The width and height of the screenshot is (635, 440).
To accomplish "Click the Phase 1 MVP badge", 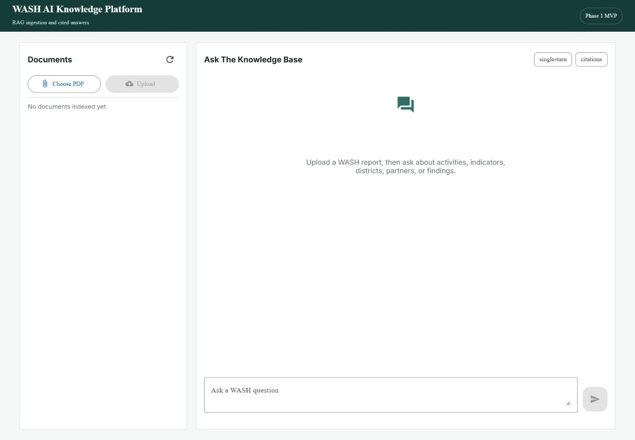I will pyautogui.click(x=601, y=16).
